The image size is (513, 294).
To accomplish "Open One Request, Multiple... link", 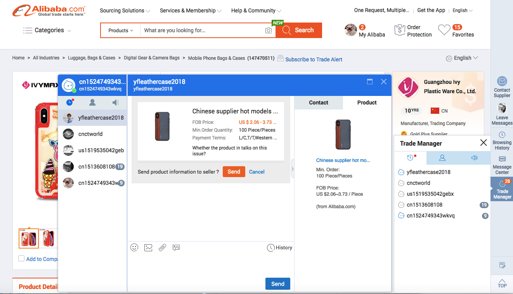I will coord(381,10).
